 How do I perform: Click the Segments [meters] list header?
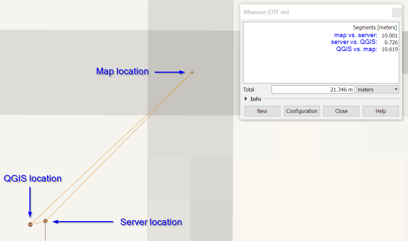tap(374, 27)
